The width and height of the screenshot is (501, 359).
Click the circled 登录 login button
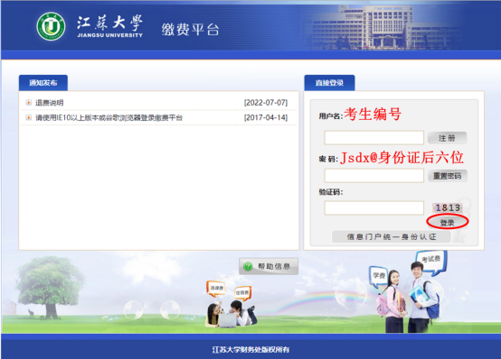pyautogui.click(x=447, y=222)
